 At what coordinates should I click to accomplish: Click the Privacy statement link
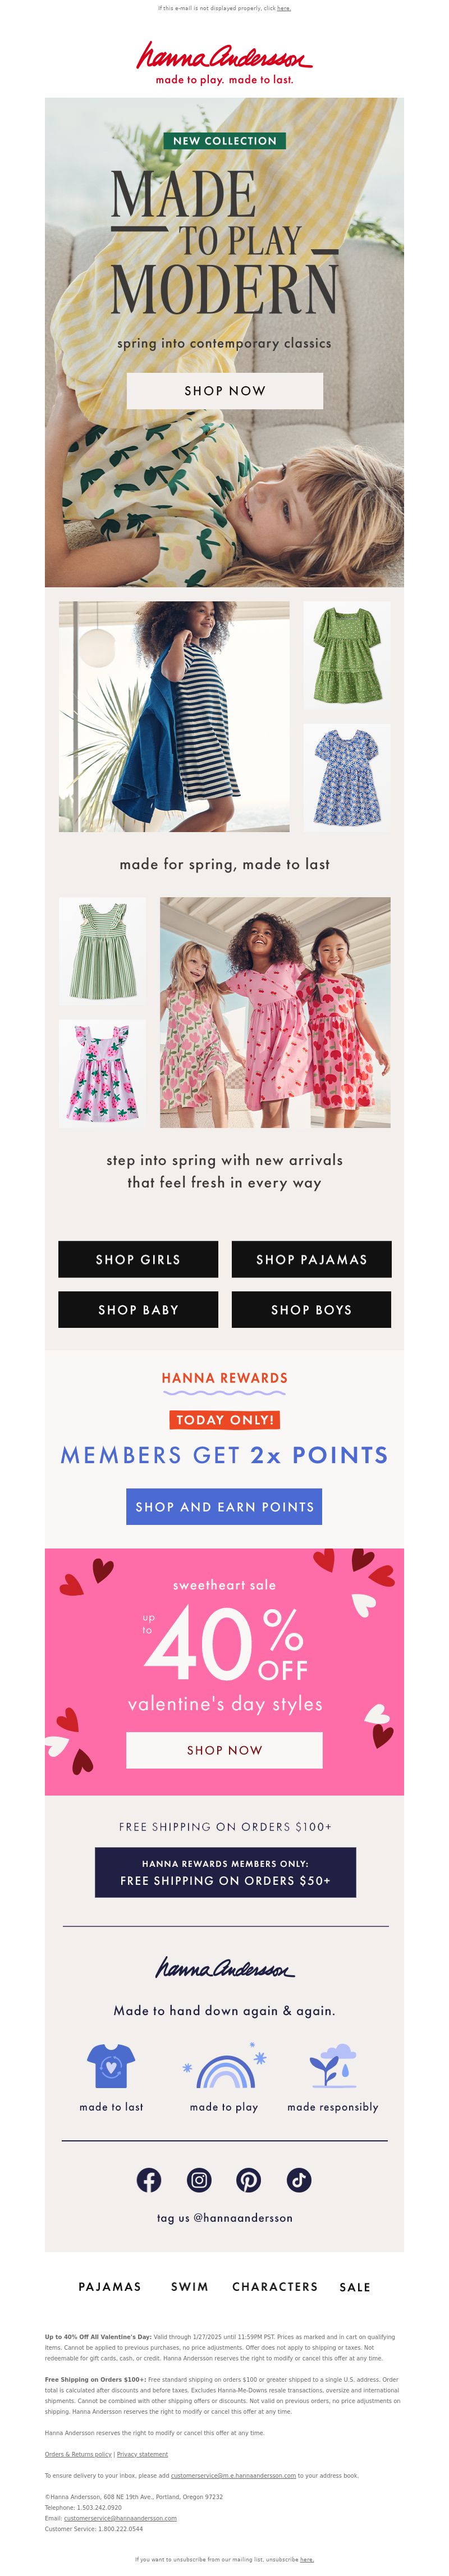tap(142, 2454)
